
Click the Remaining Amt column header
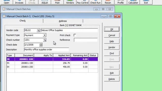[79, 55]
